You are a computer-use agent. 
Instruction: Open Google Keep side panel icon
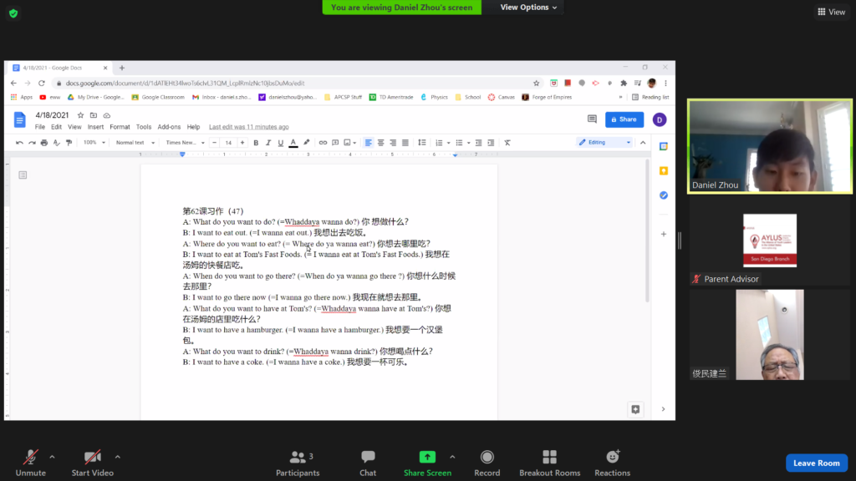[x=663, y=170]
